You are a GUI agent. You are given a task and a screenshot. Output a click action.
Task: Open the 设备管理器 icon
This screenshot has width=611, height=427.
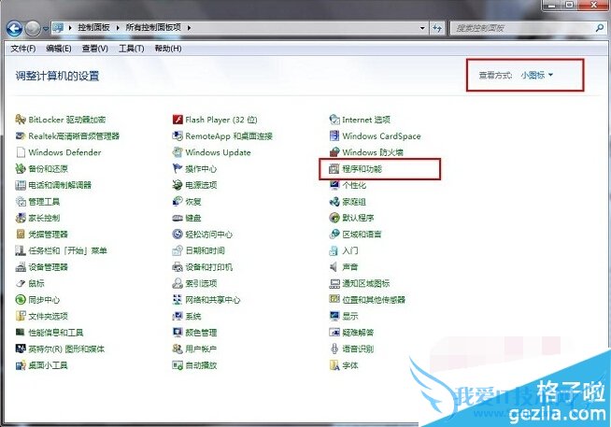click(21, 267)
